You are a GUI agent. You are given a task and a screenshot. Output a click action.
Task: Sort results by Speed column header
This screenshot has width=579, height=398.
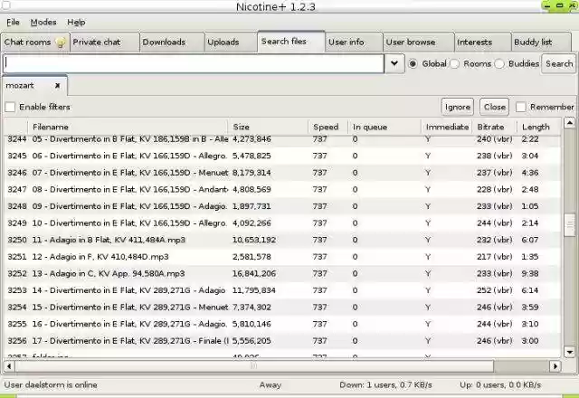[328, 127]
